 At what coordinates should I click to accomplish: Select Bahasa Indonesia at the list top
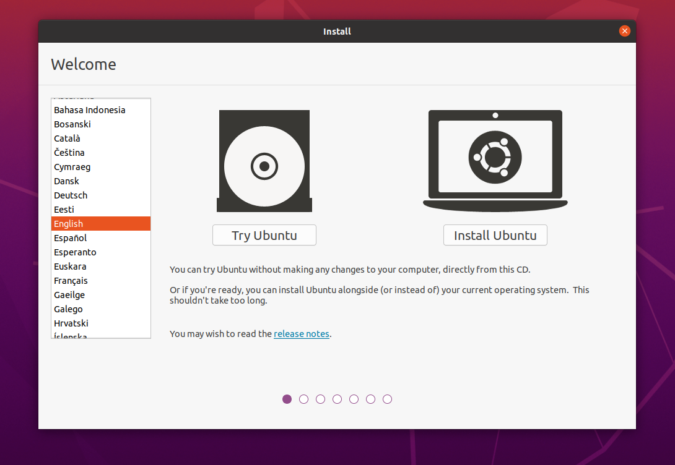point(89,109)
